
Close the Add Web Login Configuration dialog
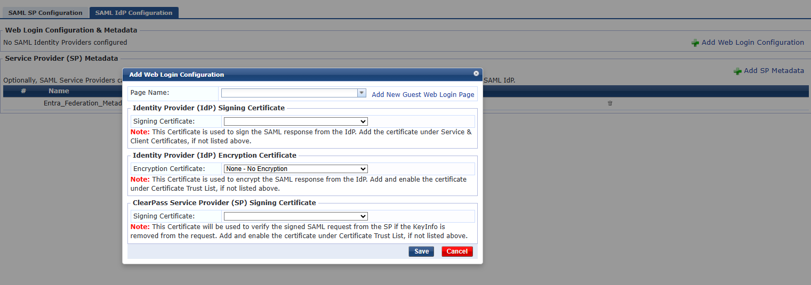(476, 74)
